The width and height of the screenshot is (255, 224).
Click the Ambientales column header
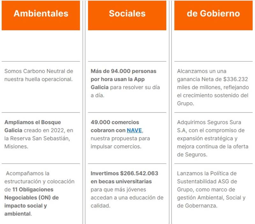[x=41, y=14]
